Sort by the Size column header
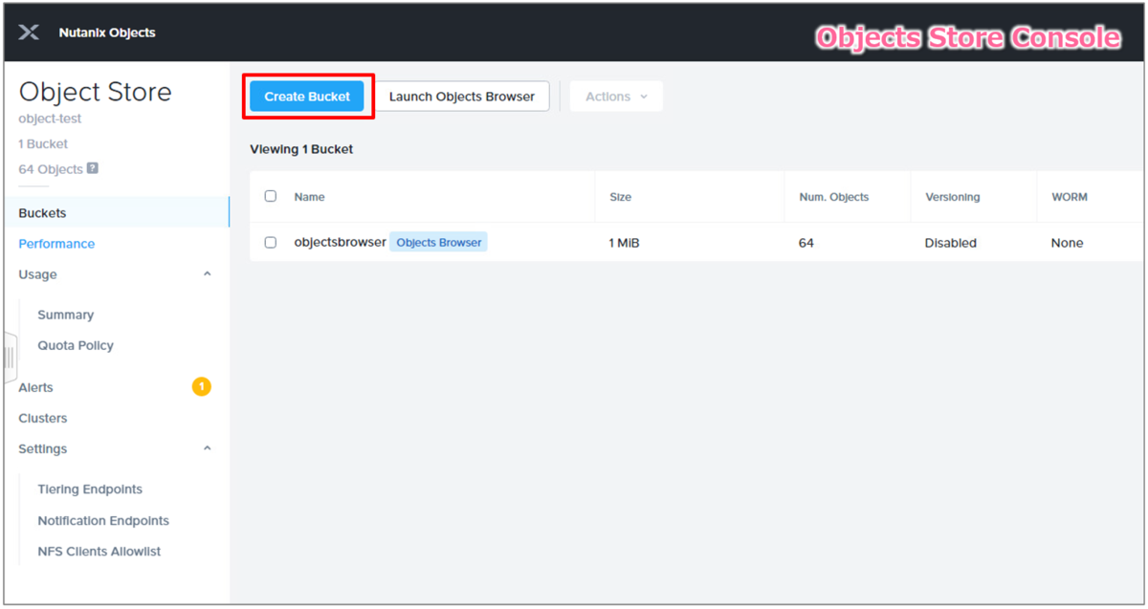Image resolution: width=1148 pixels, height=609 pixels. click(620, 197)
